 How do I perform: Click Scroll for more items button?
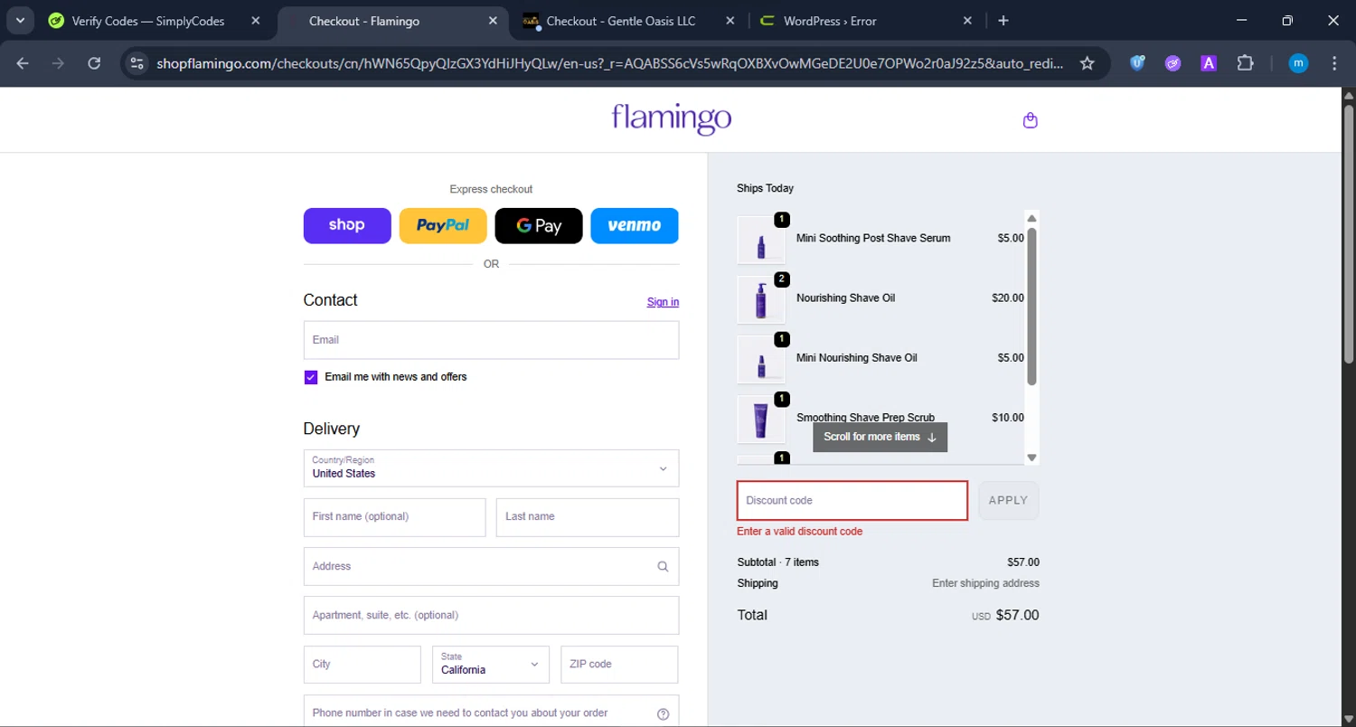click(880, 438)
